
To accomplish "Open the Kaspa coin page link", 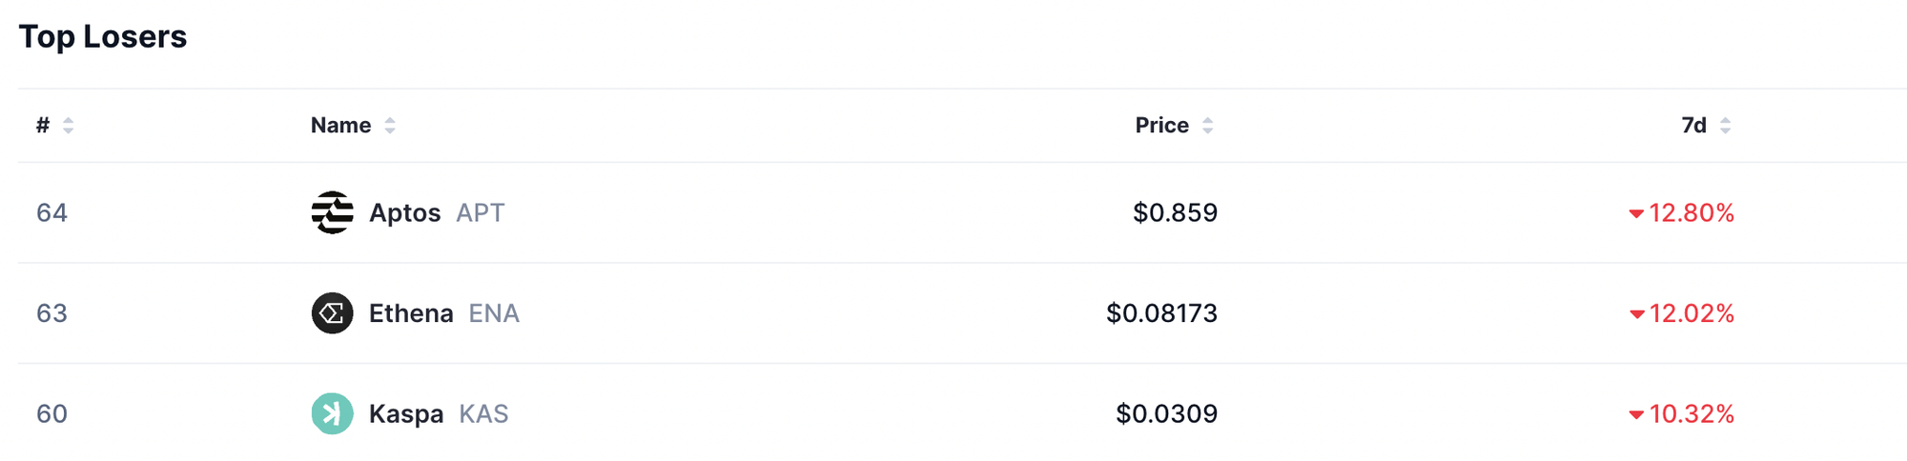I will tap(406, 413).
